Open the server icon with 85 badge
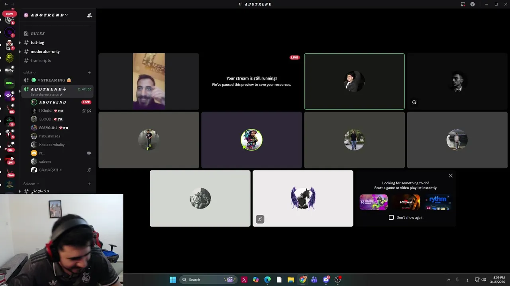 pos(10,108)
